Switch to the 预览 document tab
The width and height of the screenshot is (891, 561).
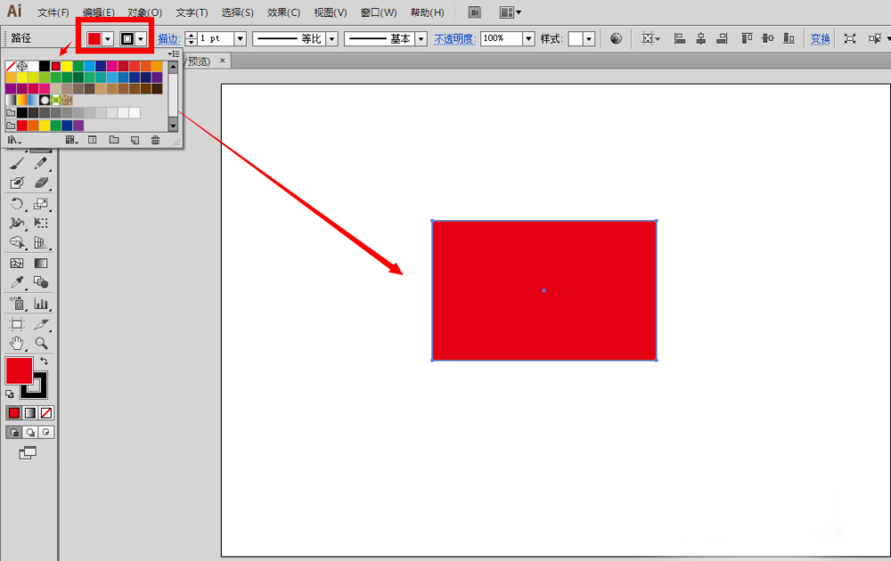point(200,61)
